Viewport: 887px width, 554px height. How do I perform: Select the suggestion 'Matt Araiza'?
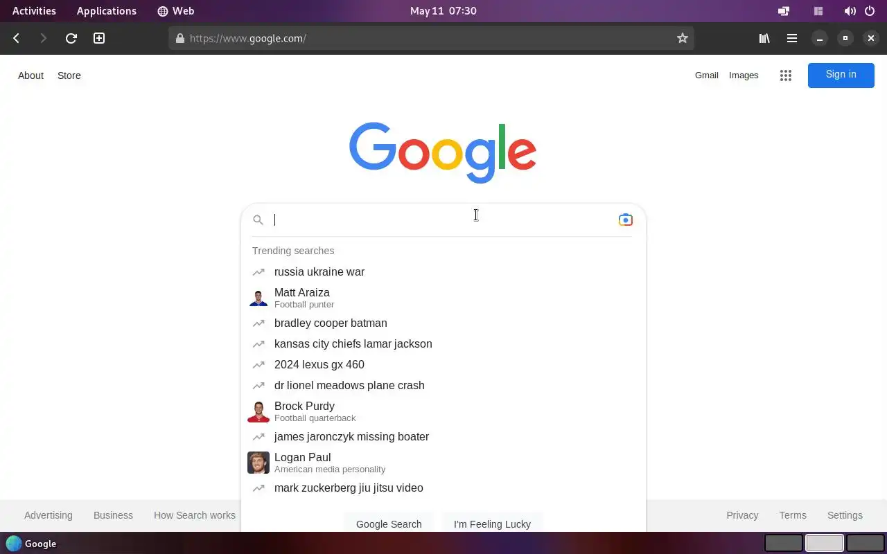(x=443, y=298)
